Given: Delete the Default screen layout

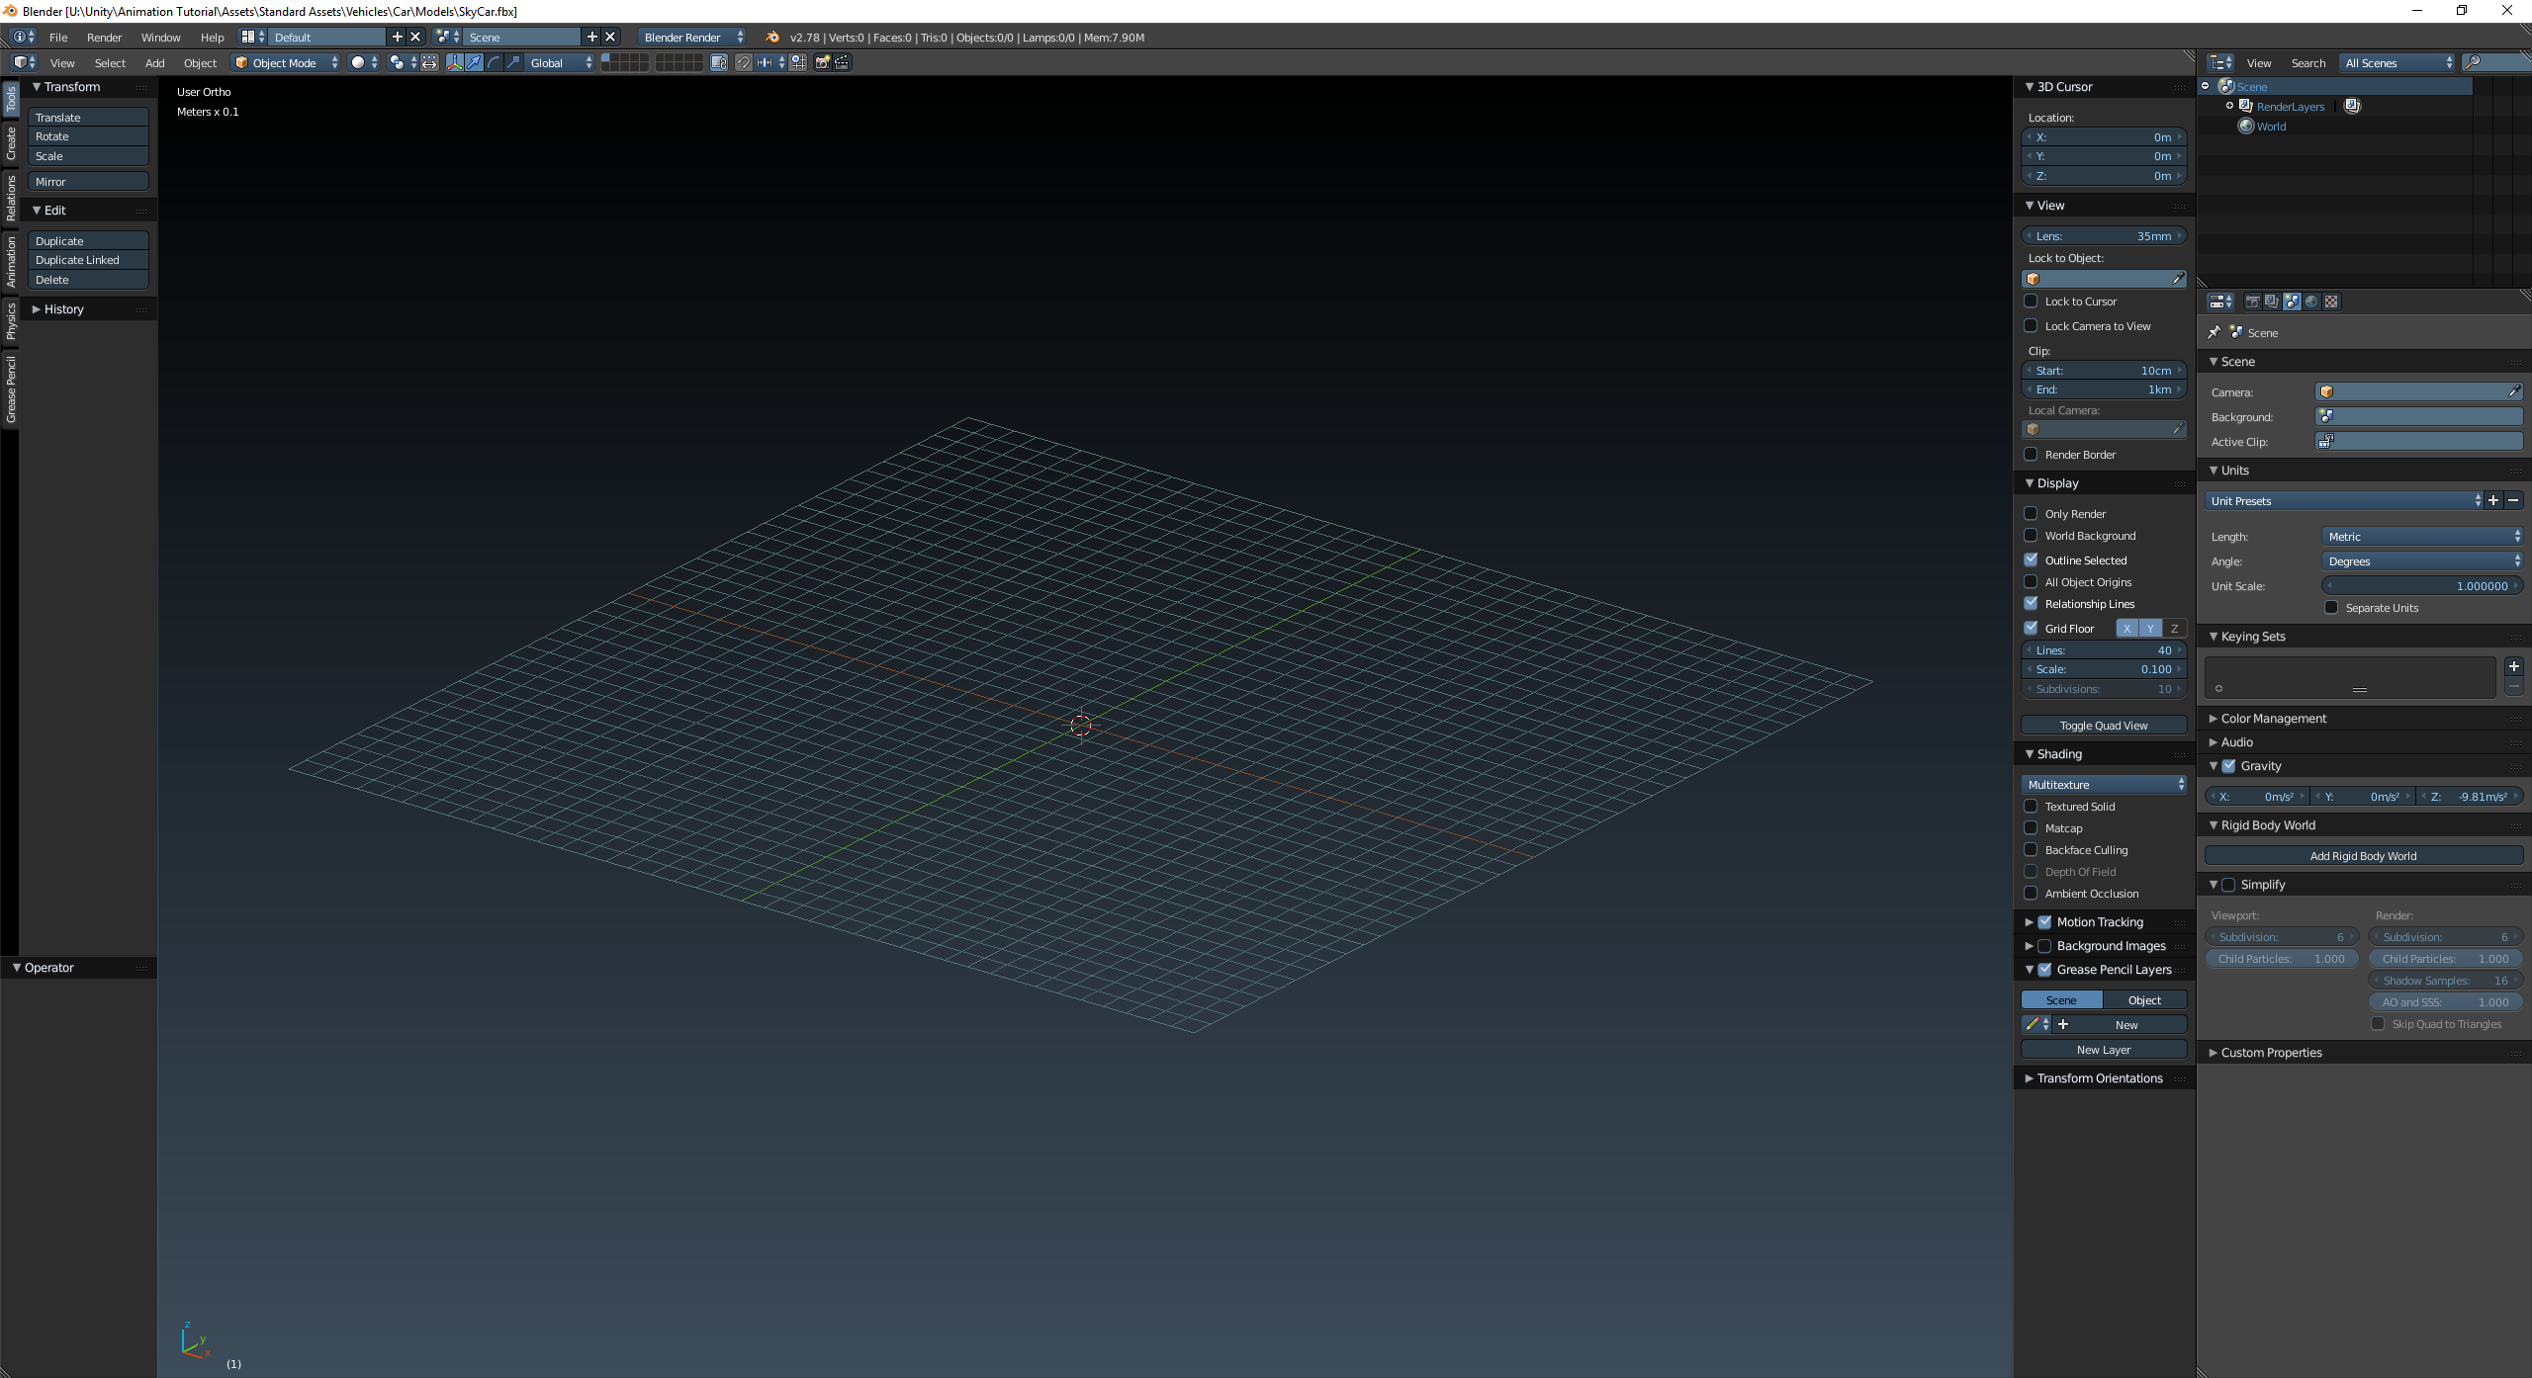Looking at the screenshot, I should (x=415, y=37).
